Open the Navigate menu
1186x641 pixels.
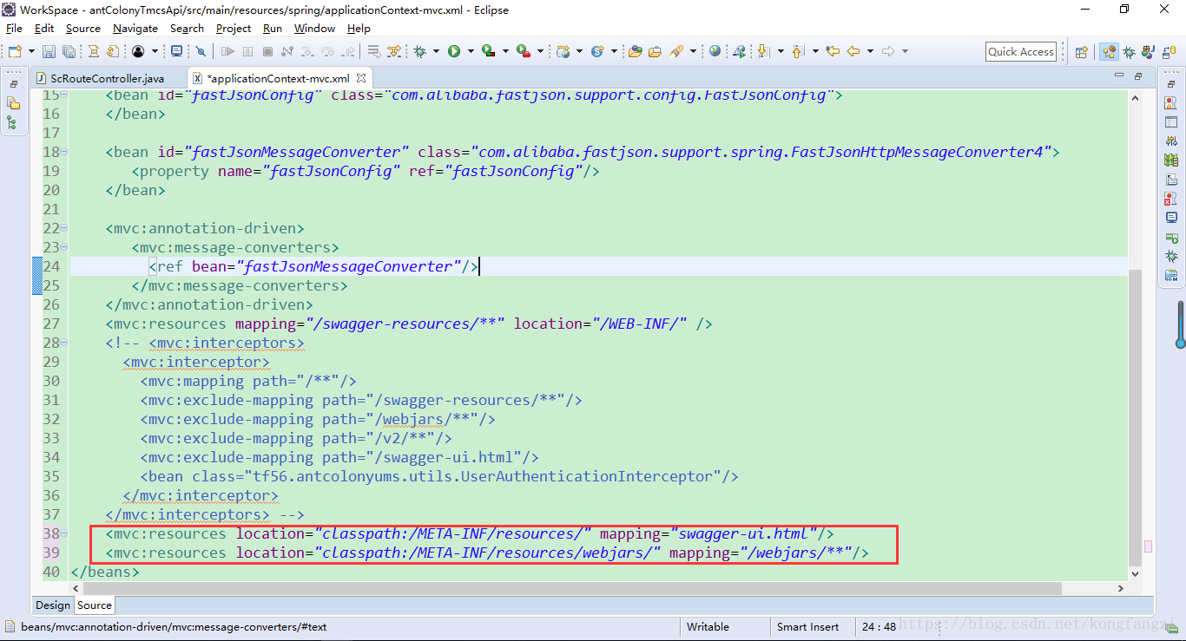135,28
